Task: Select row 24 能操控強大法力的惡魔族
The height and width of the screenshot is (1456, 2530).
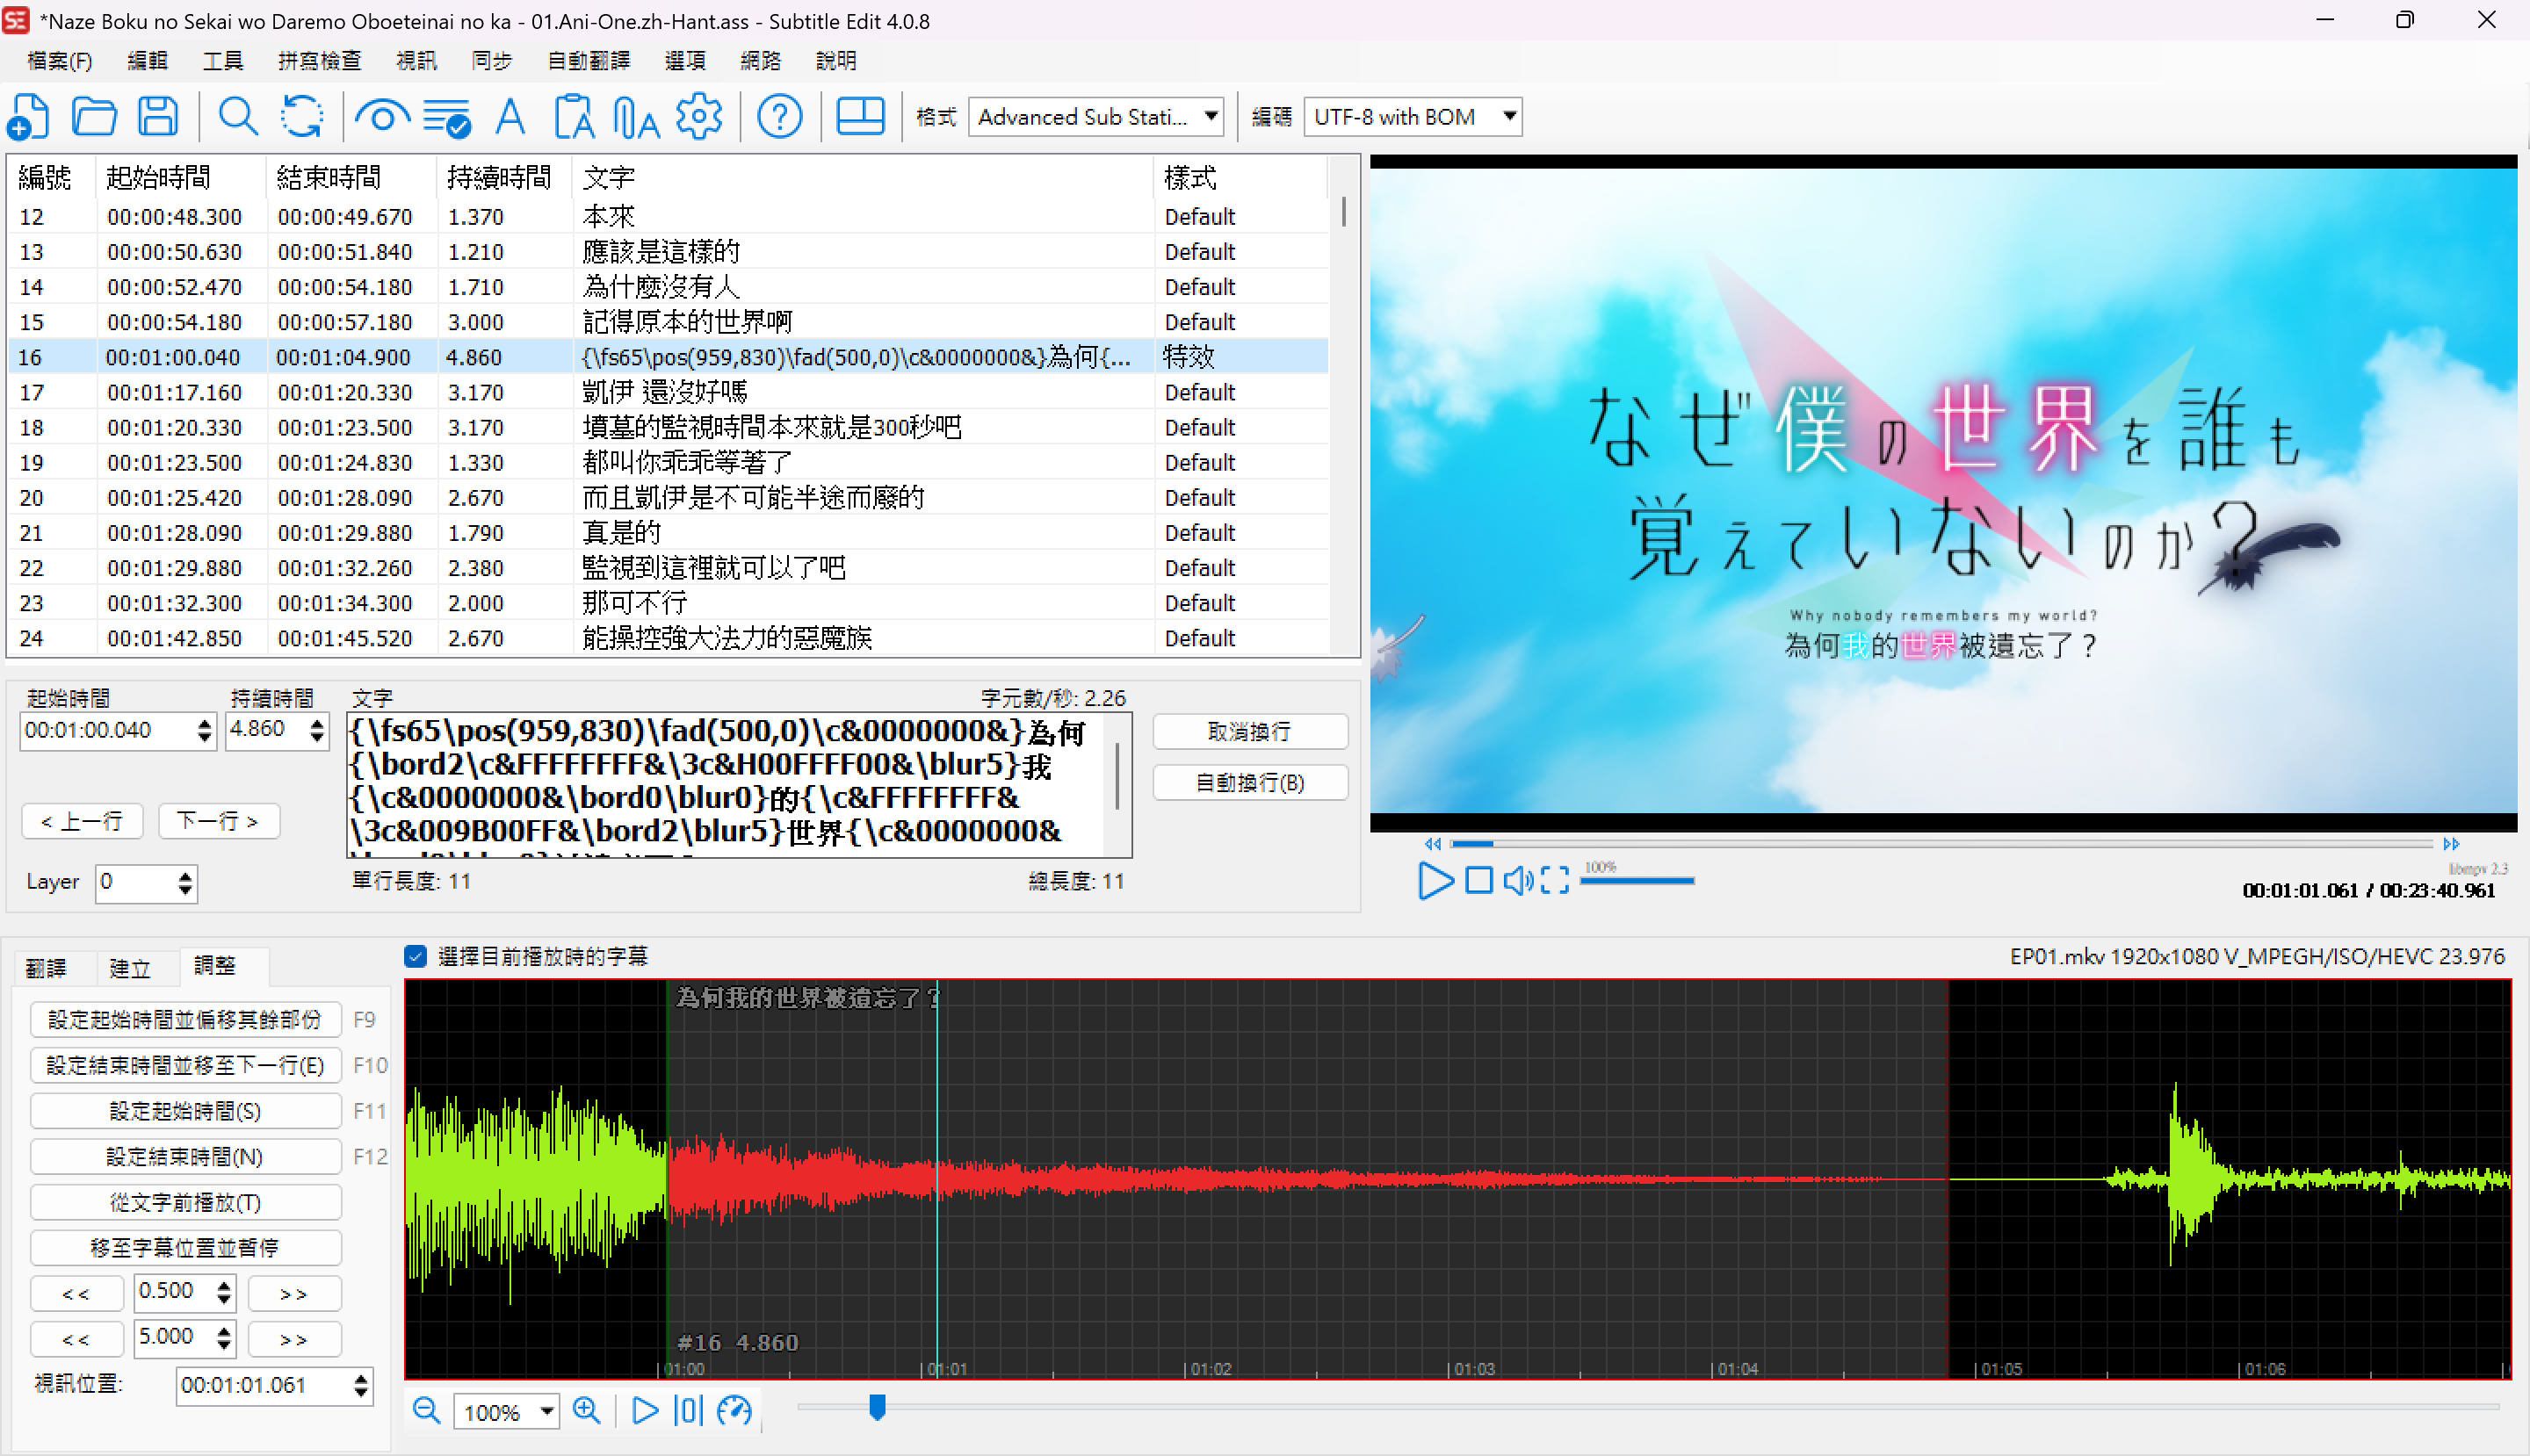Action: [x=669, y=638]
